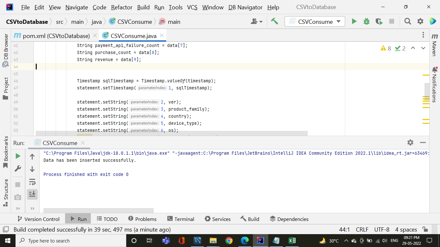Open the Refactor menu
Screen dimensions: 440x247
[121, 7]
